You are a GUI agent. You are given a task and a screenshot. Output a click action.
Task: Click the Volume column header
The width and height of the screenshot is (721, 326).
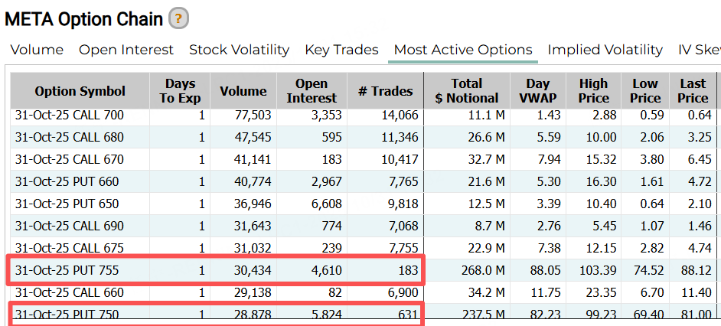point(243,91)
